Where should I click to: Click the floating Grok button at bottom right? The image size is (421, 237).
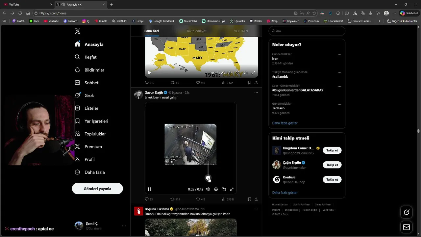tap(407, 212)
